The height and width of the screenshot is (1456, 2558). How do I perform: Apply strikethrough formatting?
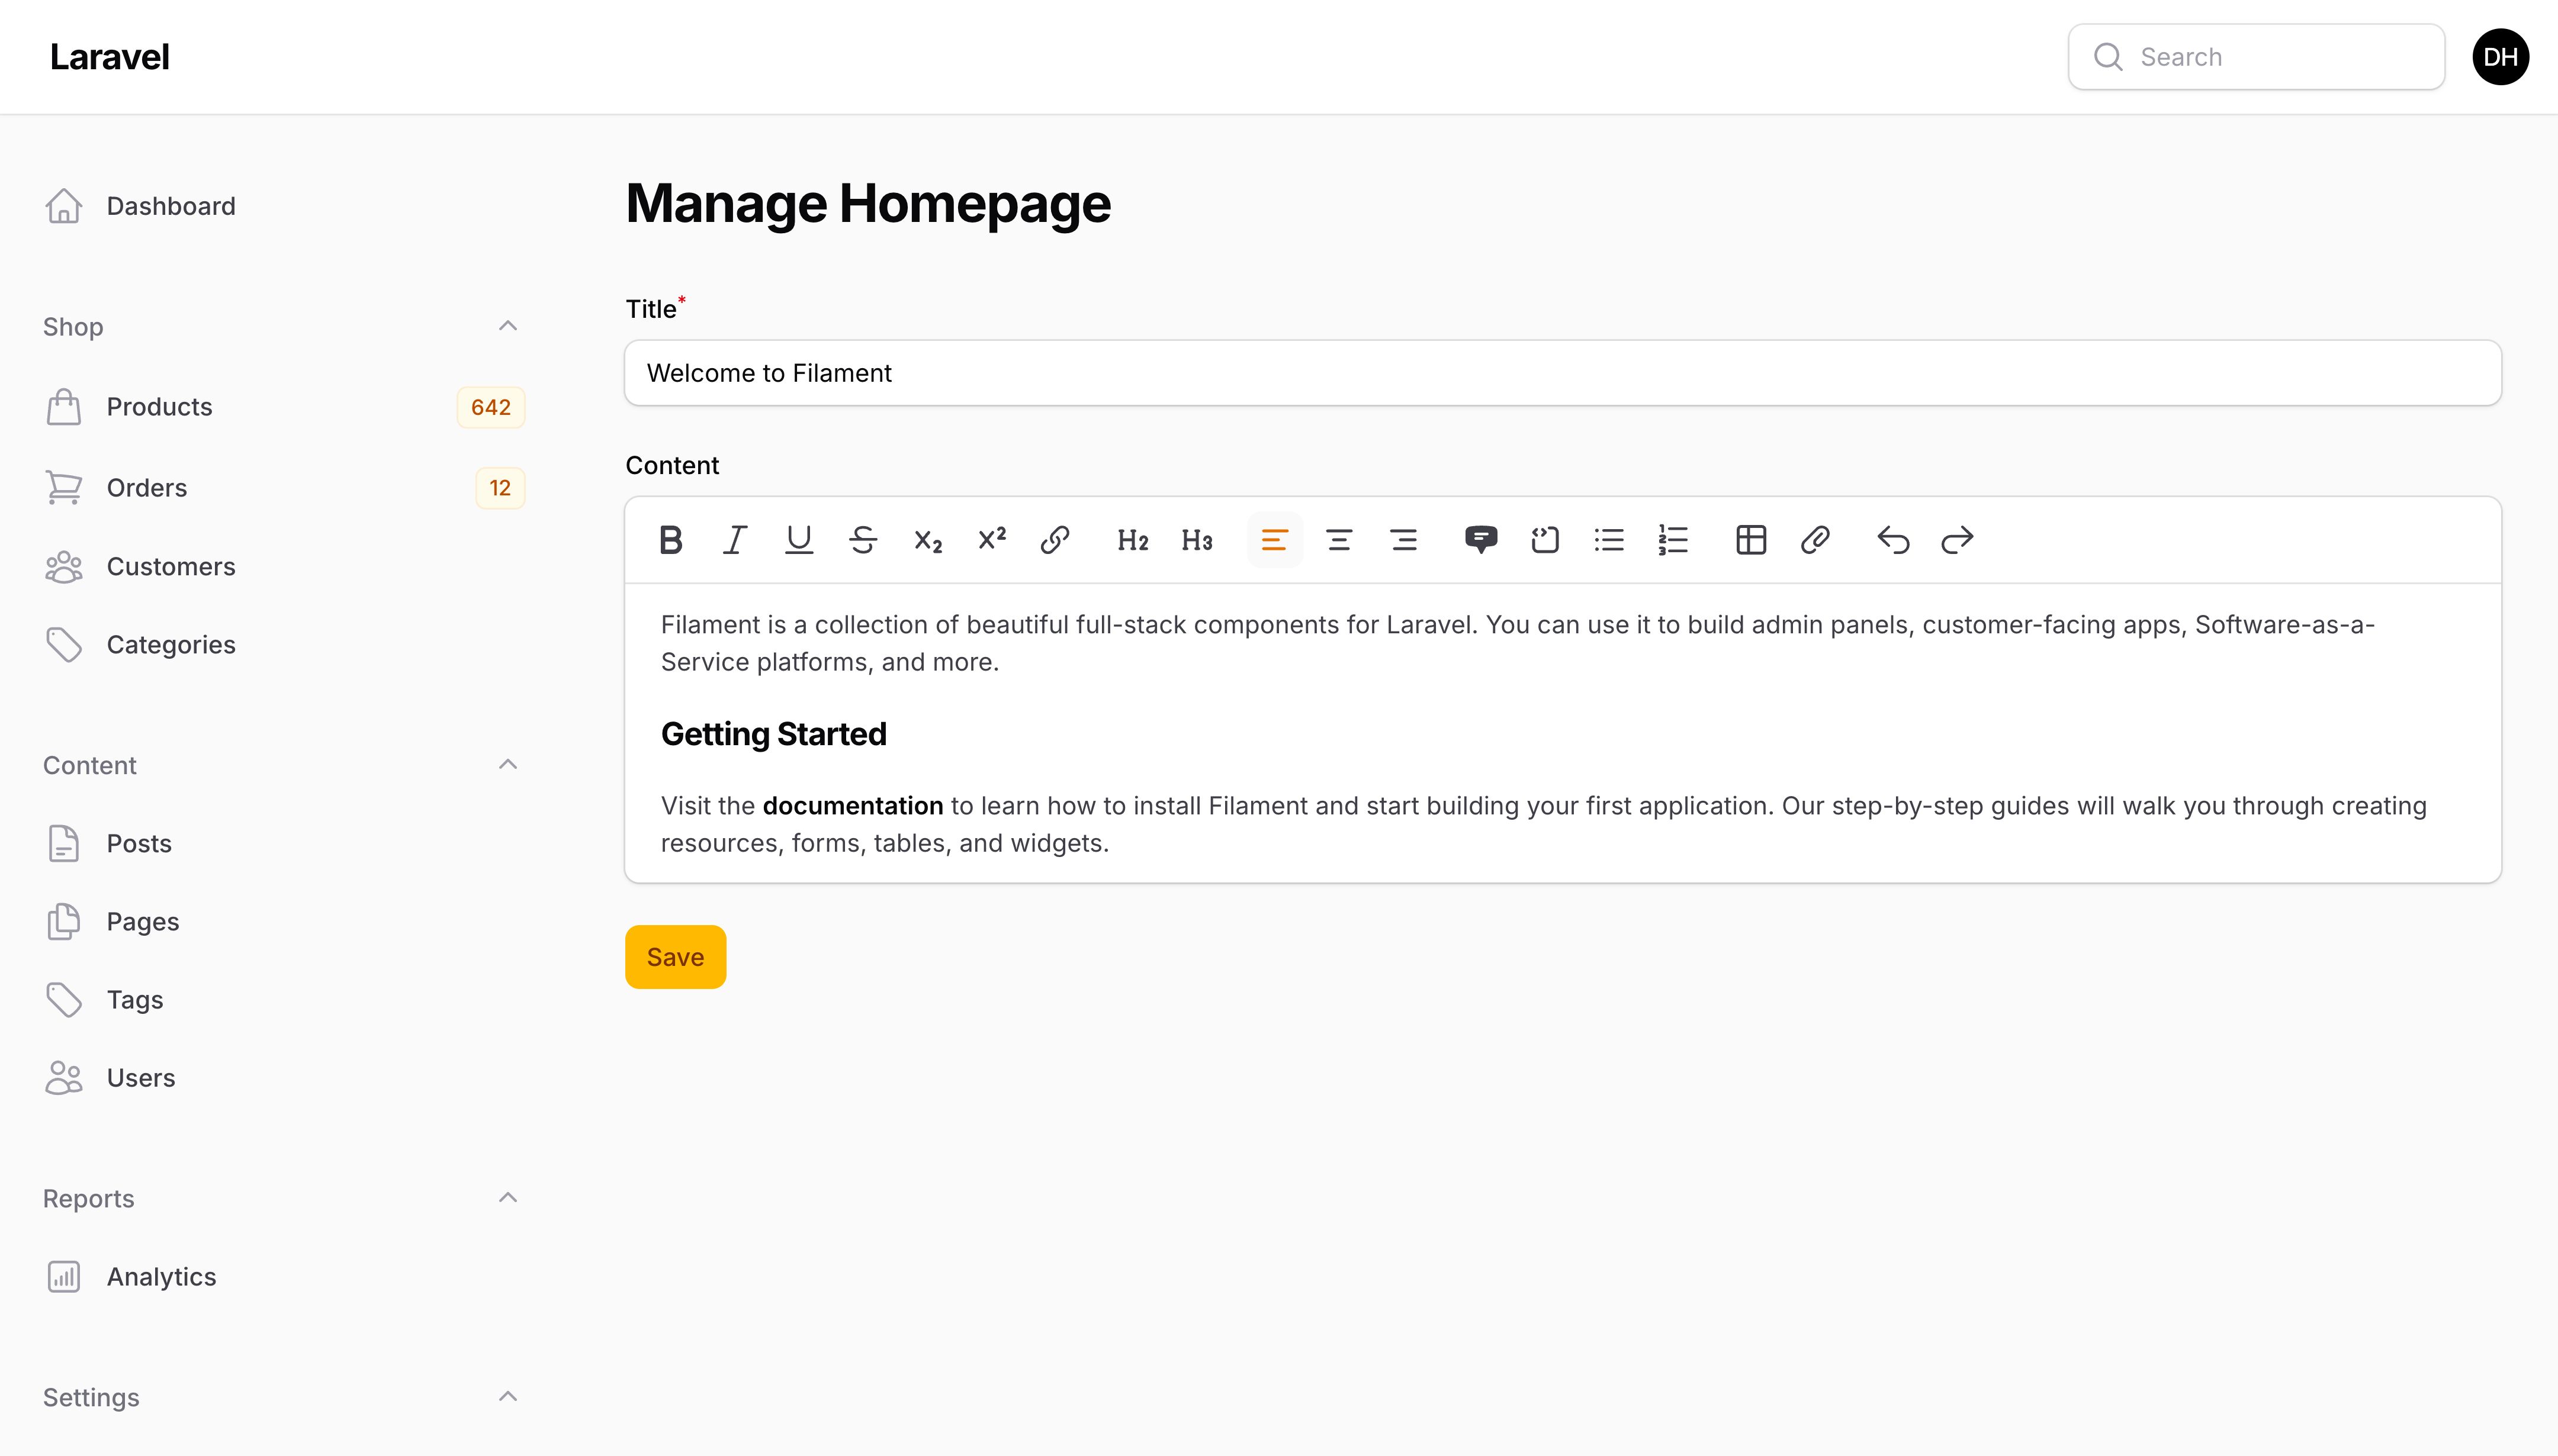pyautogui.click(x=862, y=540)
